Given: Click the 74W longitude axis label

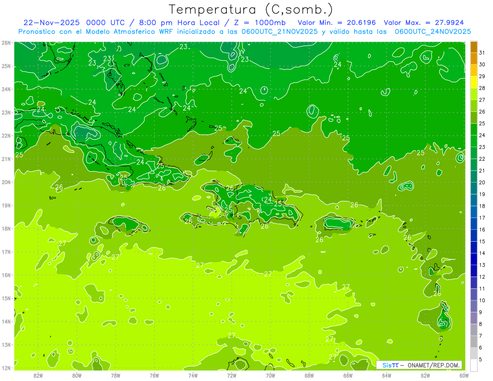Looking at the screenshot, I should pyautogui.click(x=193, y=375).
